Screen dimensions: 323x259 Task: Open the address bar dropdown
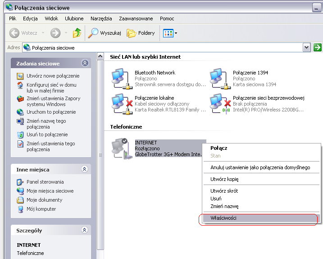[x=306, y=47]
